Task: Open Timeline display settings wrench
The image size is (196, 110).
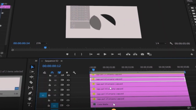Action: [74, 72]
